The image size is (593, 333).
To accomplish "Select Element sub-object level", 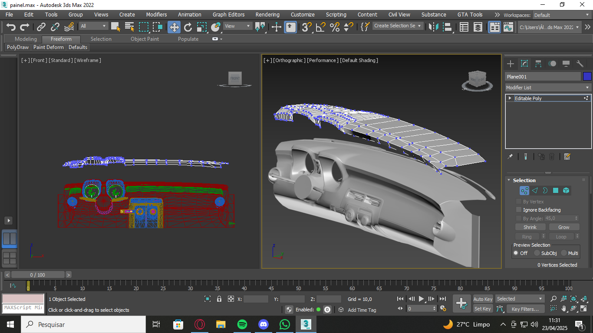I will pyautogui.click(x=566, y=190).
